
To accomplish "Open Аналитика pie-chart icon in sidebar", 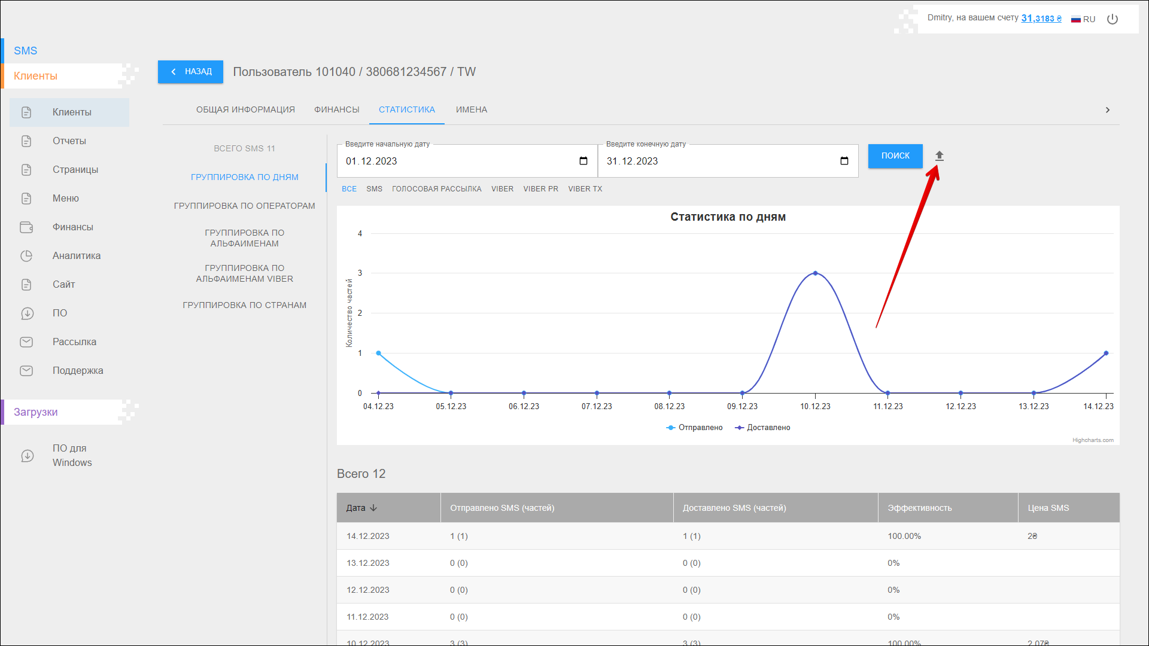I will point(26,256).
